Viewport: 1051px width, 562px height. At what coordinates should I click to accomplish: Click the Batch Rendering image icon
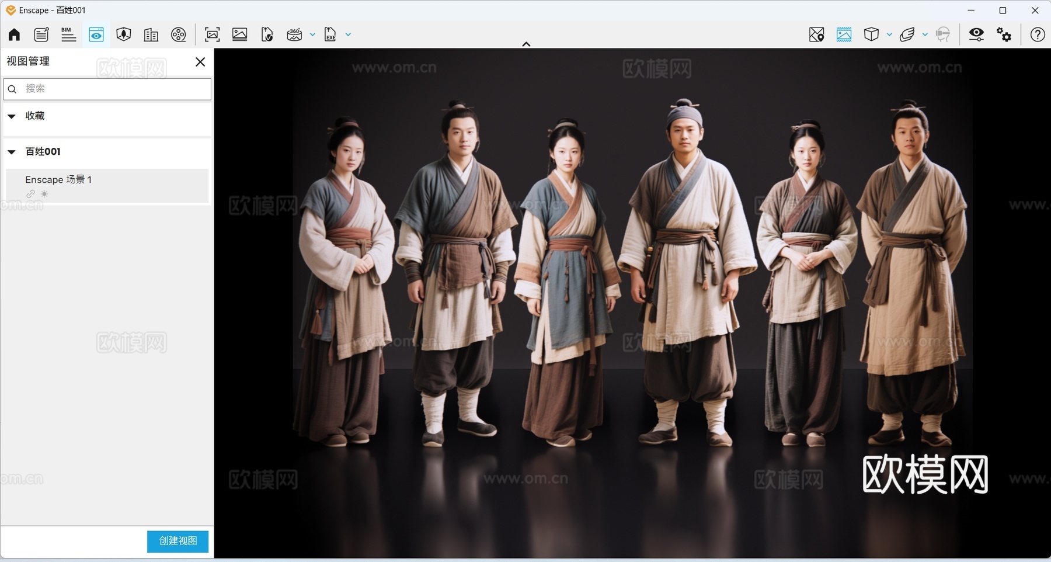pyautogui.click(x=240, y=34)
